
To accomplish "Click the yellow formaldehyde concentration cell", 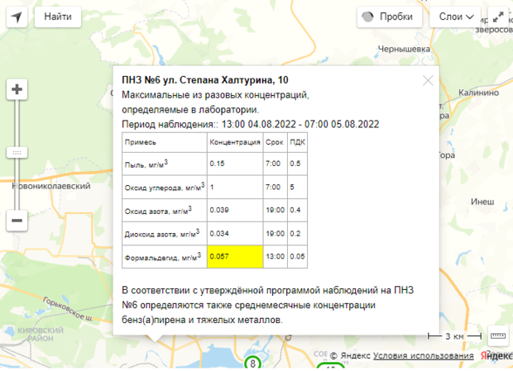I will 235,256.
